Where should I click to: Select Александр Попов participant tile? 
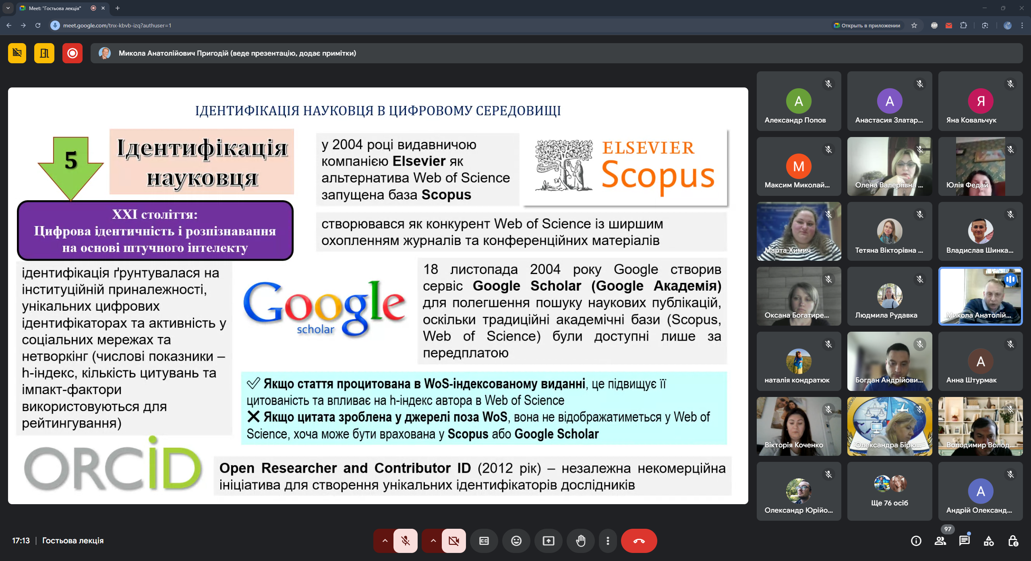(799, 101)
